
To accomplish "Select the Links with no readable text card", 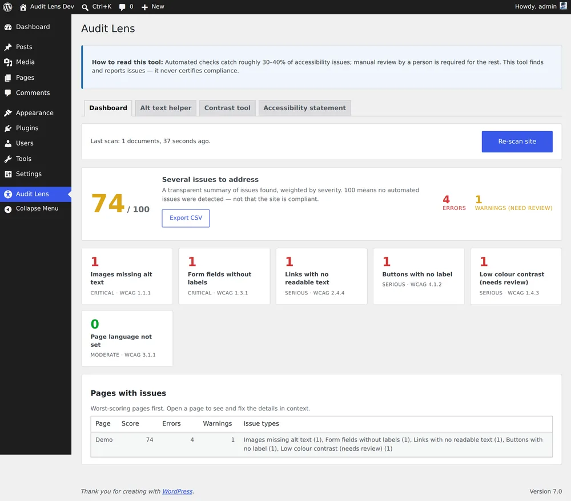I will [321, 277].
